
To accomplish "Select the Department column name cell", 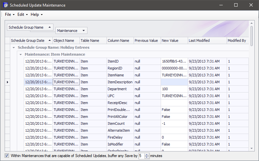I will point(120,89).
